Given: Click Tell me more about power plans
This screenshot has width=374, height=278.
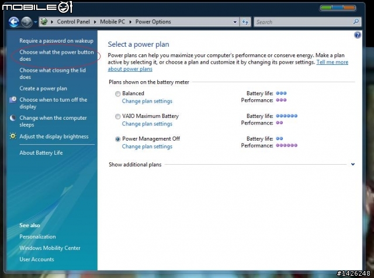Looking at the screenshot, I should [332, 62].
